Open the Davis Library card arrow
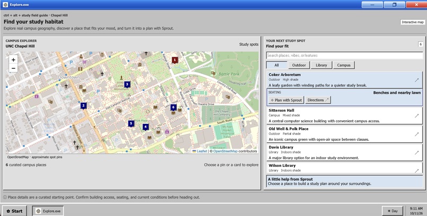Viewport: 427px width, 216px height. point(416,152)
